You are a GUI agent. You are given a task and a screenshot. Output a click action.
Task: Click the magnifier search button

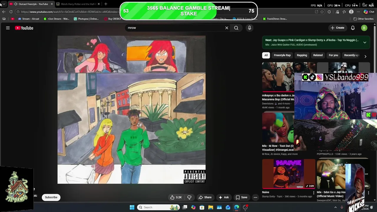click(x=236, y=28)
